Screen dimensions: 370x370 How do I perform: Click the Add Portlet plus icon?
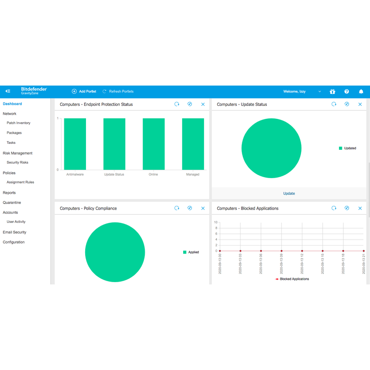(74, 92)
